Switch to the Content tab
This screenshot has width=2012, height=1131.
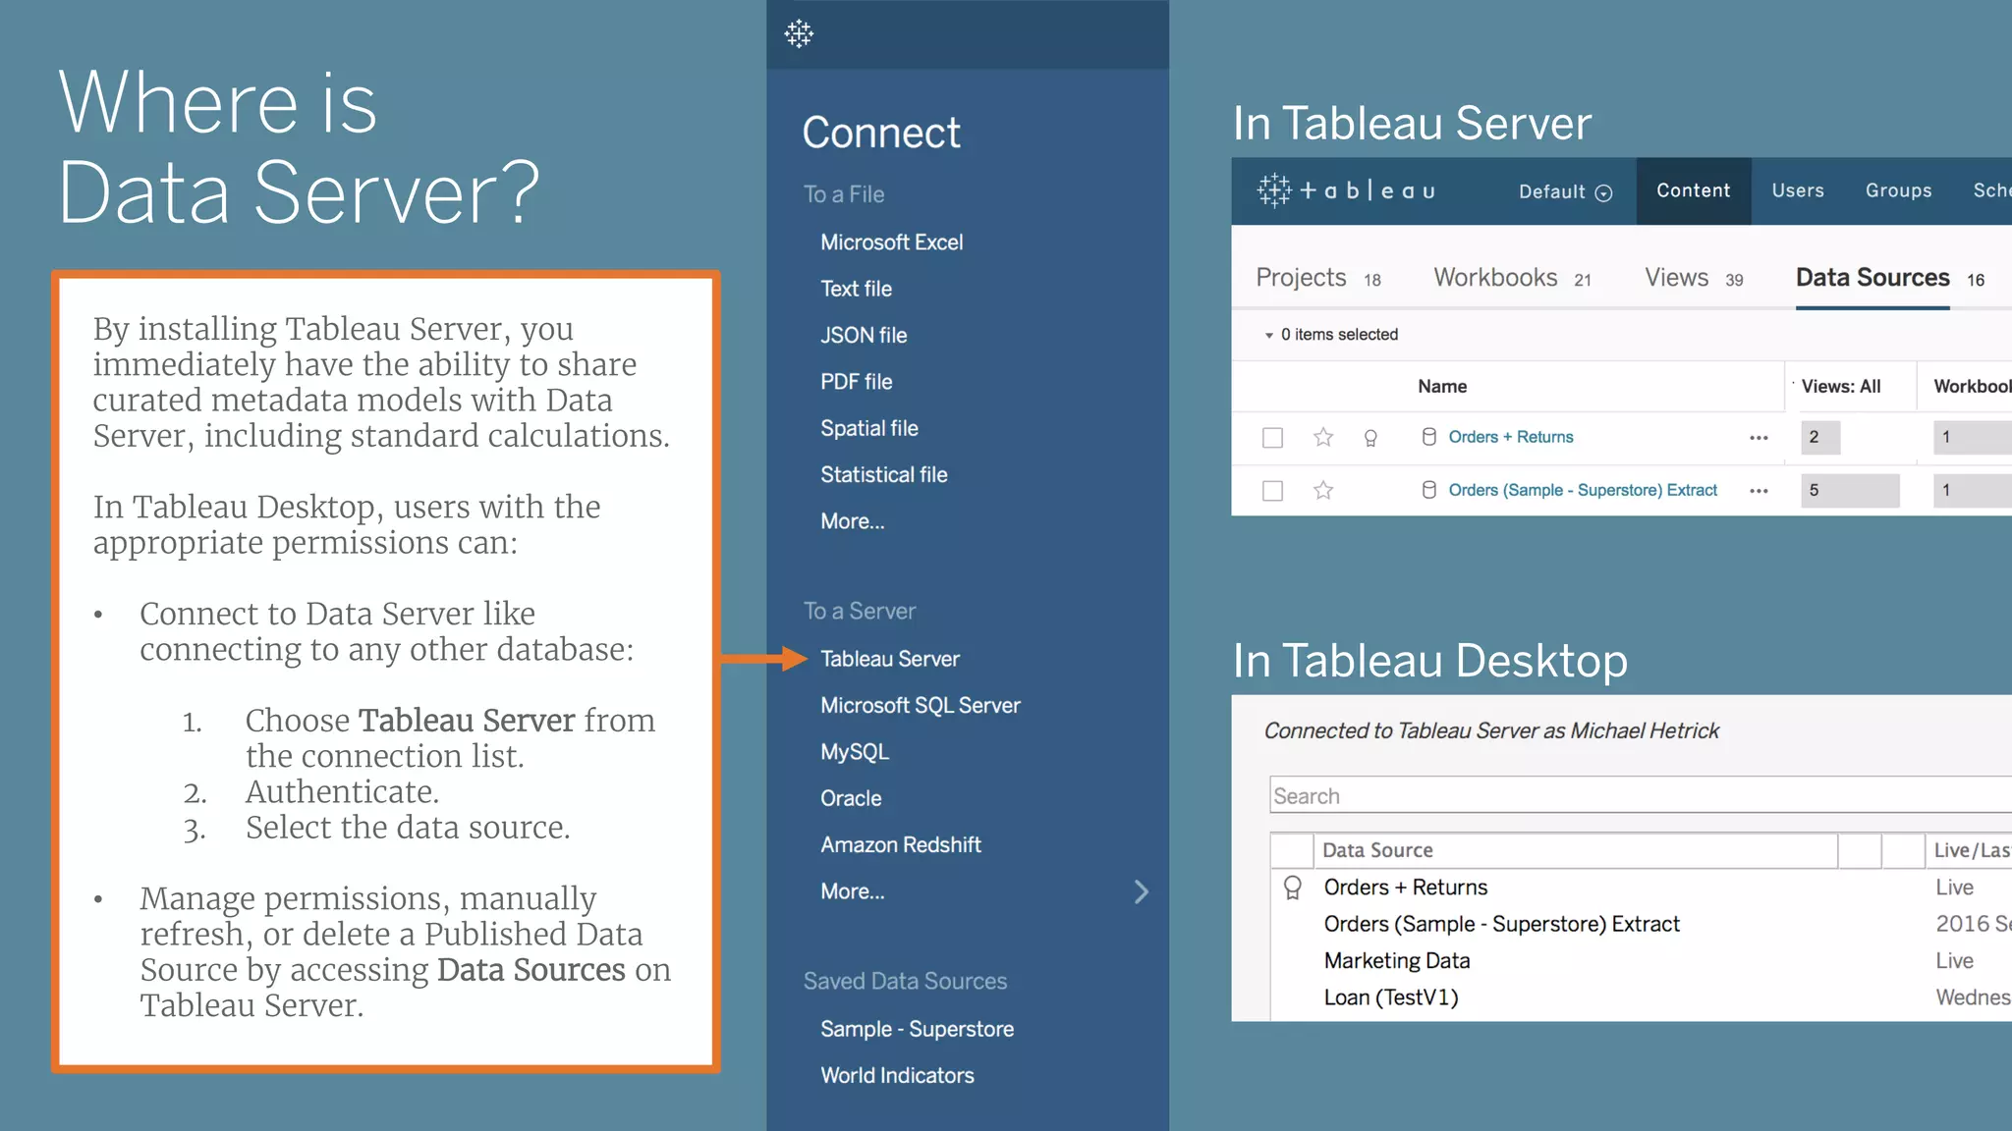click(1693, 190)
